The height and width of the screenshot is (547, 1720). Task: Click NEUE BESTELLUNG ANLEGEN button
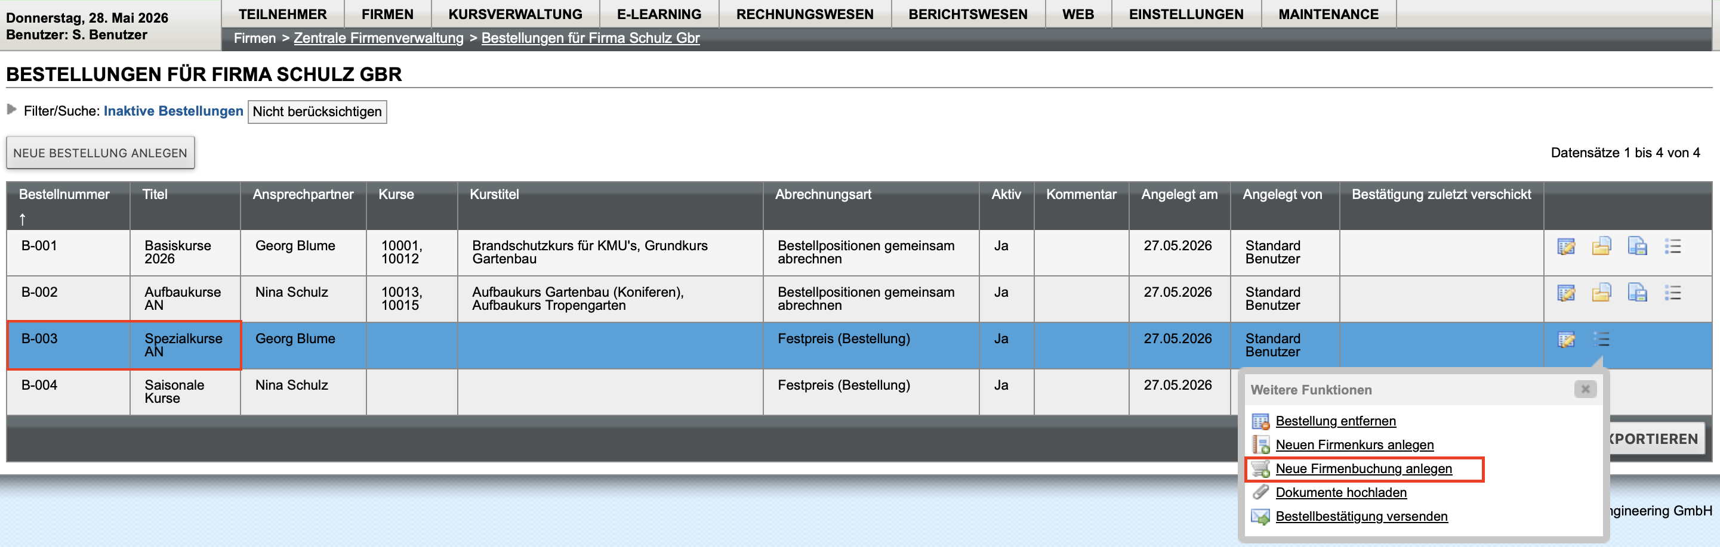(100, 153)
